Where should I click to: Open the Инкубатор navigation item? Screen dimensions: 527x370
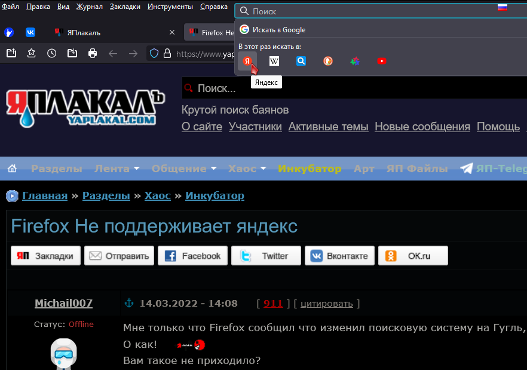click(310, 169)
